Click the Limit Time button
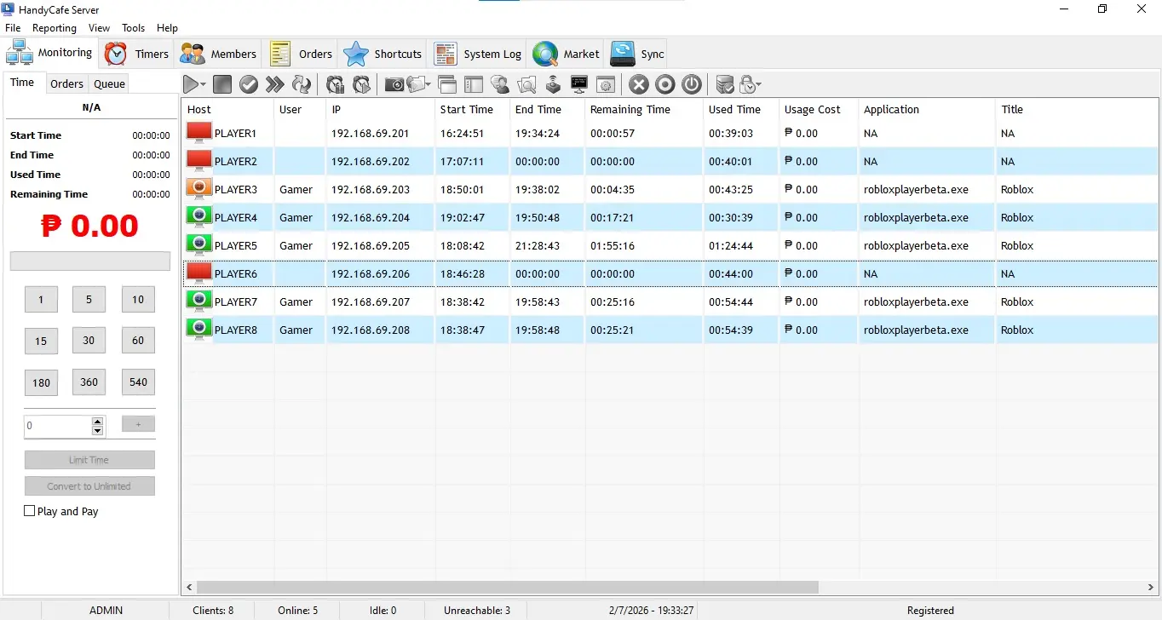The height and width of the screenshot is (620, 1162). pyautogui.click(x=89, y=460)
